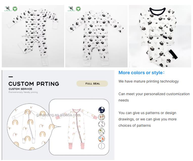Click the FULL SEAL pill button
This screenshot has width=193, height=161.
pyautogui.click(x=92, y=84)
